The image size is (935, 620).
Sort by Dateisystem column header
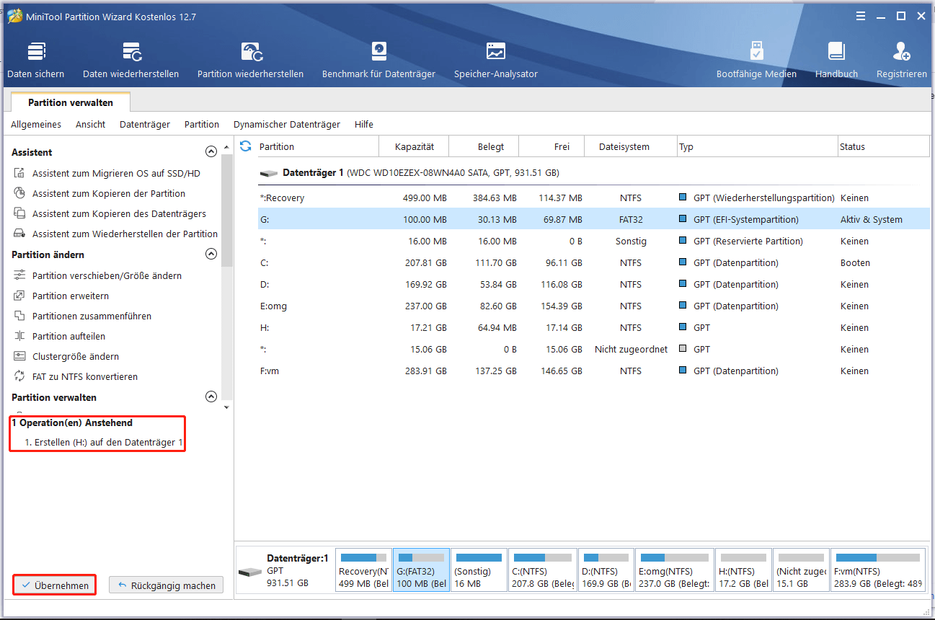(x=631, y=146)
